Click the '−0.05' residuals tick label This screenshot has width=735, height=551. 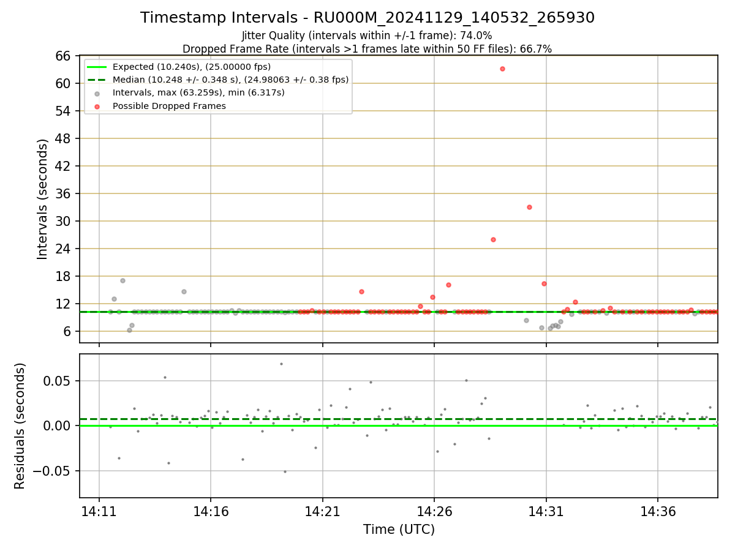53,471
